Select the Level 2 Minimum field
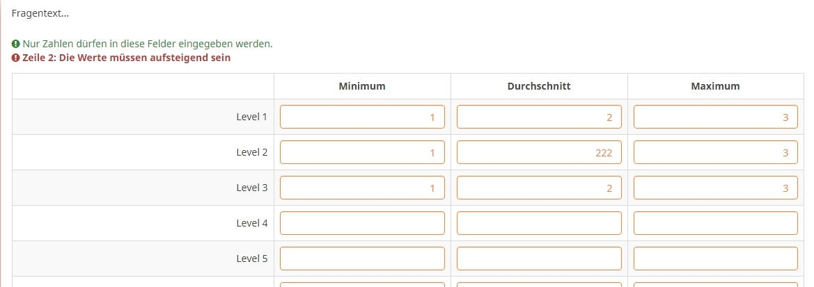This screenshot has width=814, height=287. pos(362,153)
